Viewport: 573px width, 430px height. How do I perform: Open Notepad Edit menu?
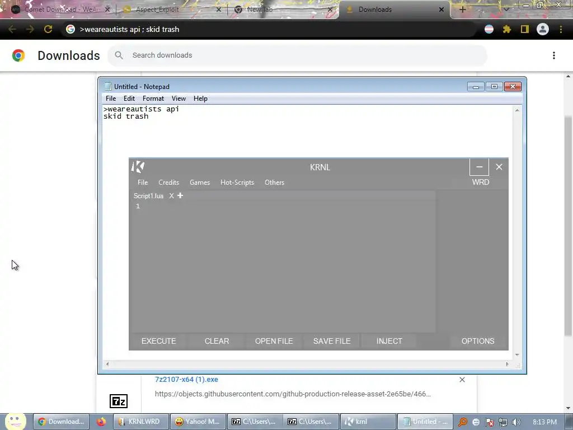pyautogui.click(x=129, y=99)
